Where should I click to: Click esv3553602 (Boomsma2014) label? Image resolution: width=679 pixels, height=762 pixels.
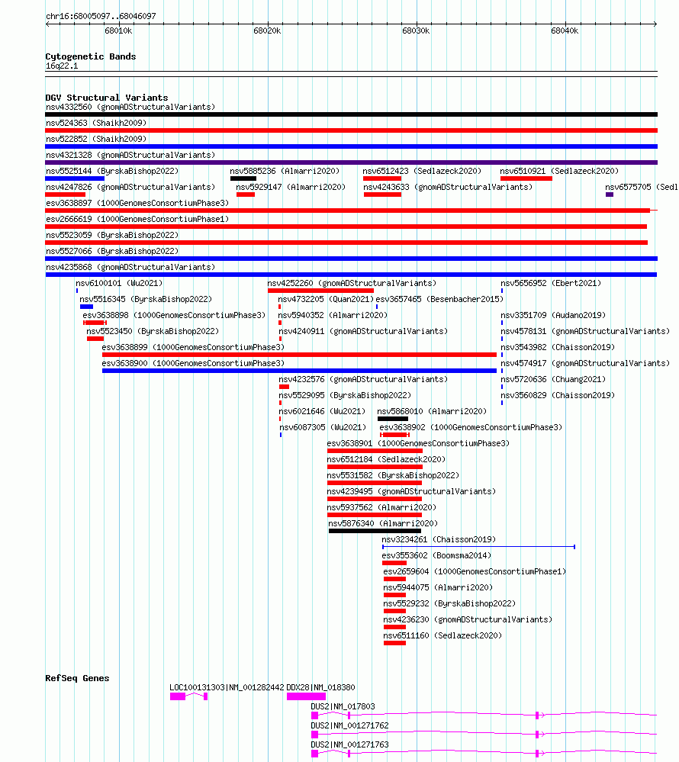click(436, 556)
